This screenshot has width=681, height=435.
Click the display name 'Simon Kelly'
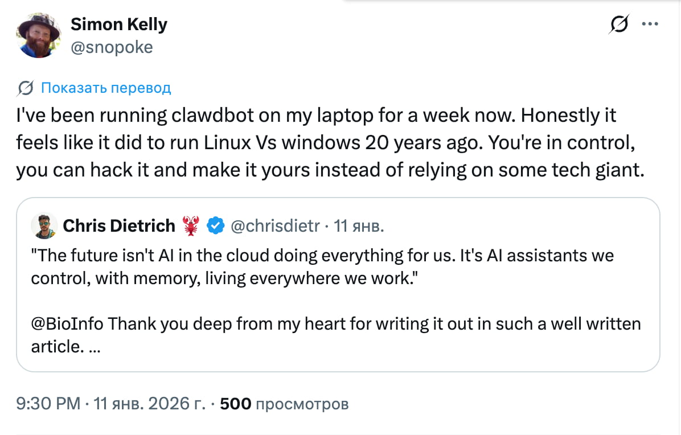118,24
